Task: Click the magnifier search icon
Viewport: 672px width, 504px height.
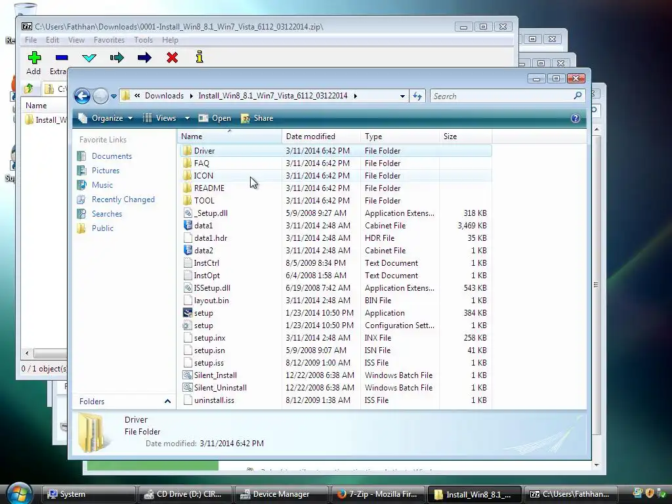Action: [x=577, y=96]
